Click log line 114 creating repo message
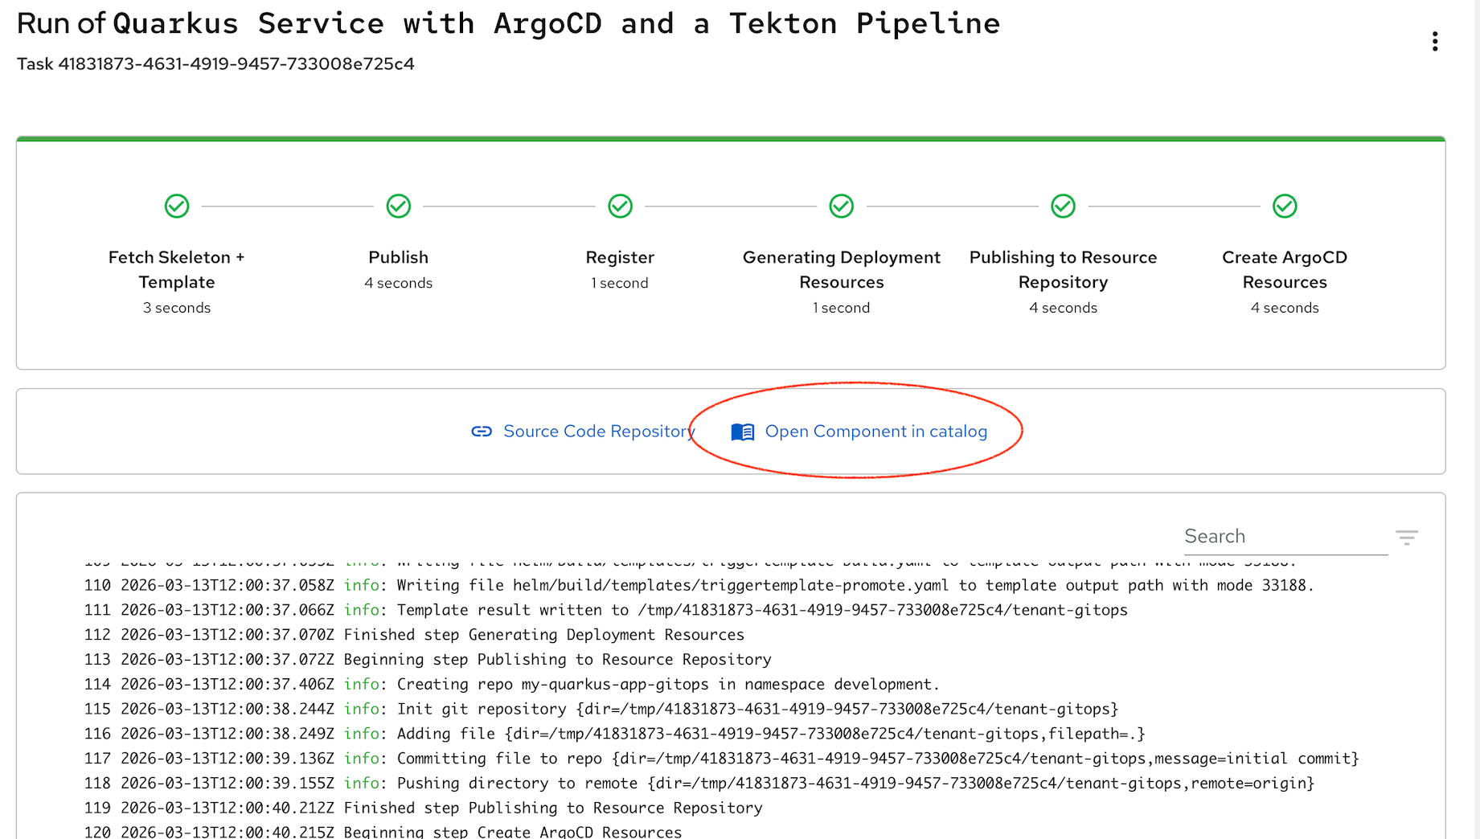 [667, 684]
